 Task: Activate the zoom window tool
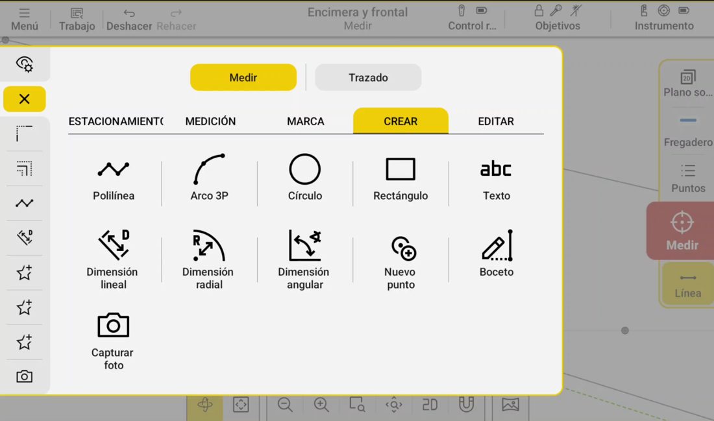tap(357, 405)
